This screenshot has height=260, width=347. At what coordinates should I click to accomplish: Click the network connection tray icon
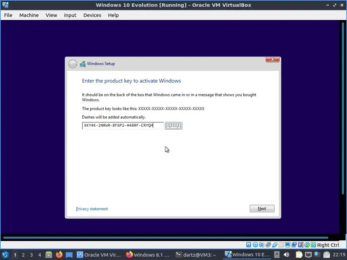tap(308, 255)
